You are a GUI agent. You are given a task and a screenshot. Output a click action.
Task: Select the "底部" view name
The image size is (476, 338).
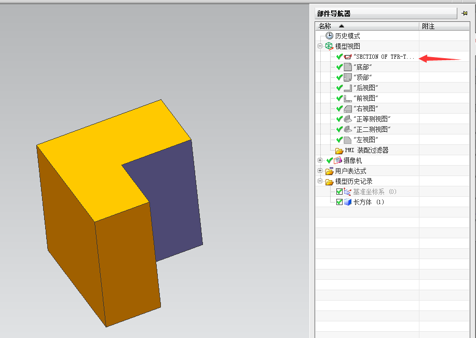(x=362, y=67)
